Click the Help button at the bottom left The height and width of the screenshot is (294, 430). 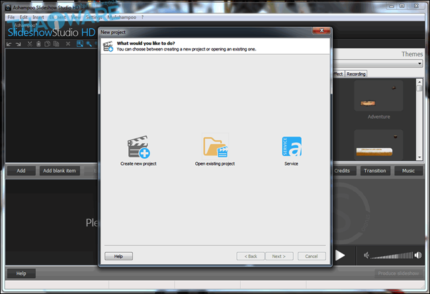[21, 273]
